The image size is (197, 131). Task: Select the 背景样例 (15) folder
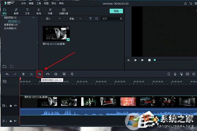(11, 25)
